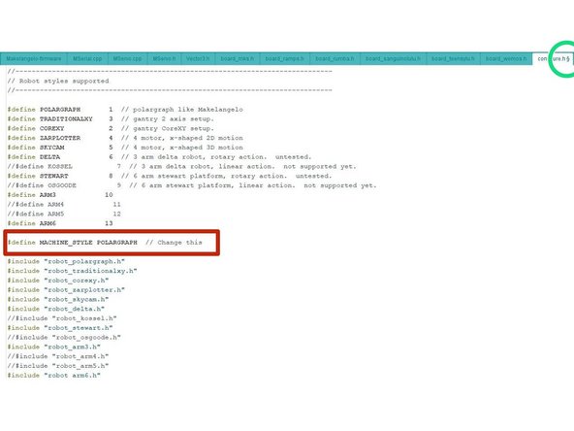Switch to the board_rumba.h tab

click(x=335, y=58)
